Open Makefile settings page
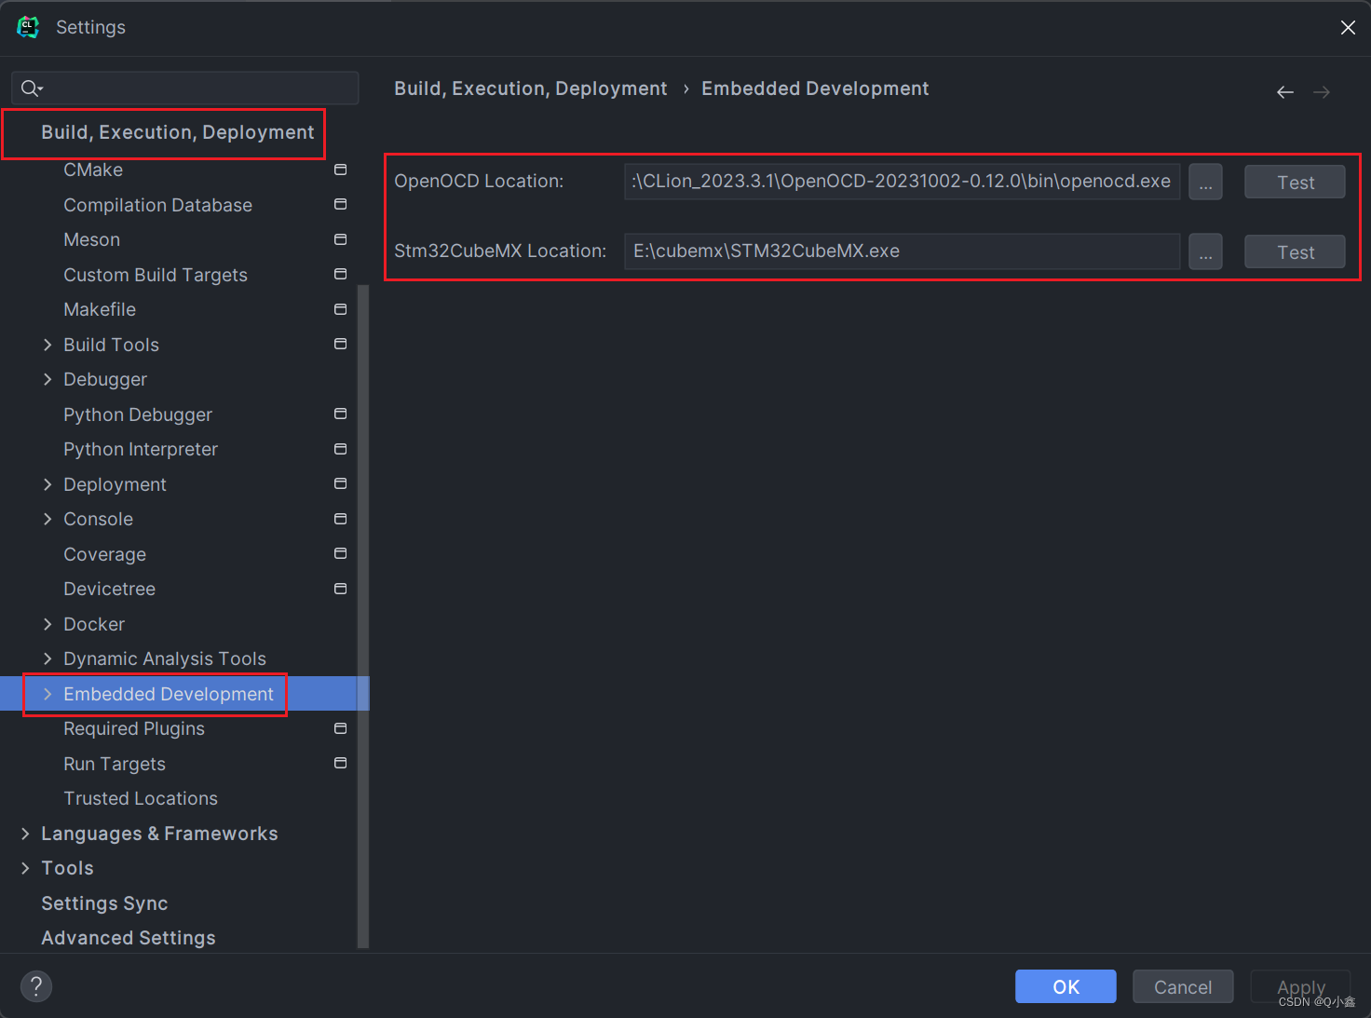1371x1018 pixels. click(100, 309)
